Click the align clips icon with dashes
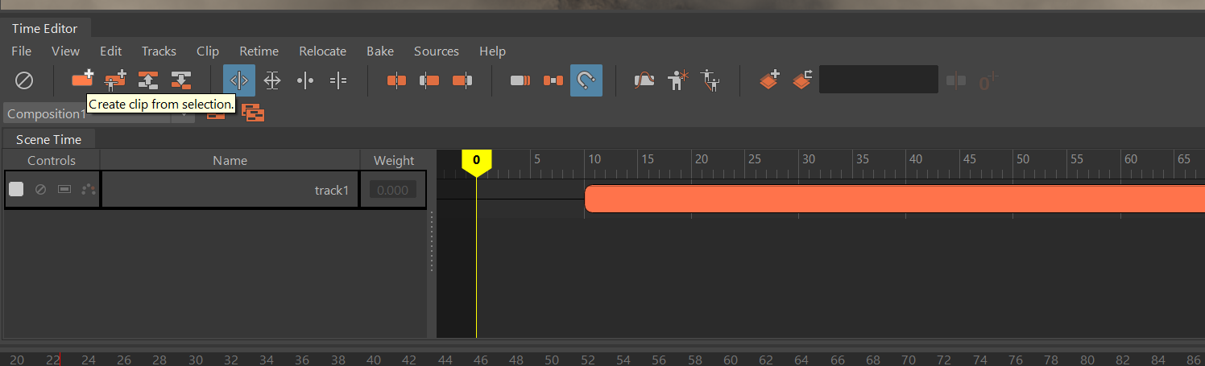 click(338, 80)
